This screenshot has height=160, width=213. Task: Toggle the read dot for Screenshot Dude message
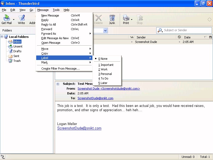coord(132,42)
